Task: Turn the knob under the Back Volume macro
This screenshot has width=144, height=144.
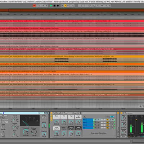Action: pyautogui.click(x=78, y=133)
